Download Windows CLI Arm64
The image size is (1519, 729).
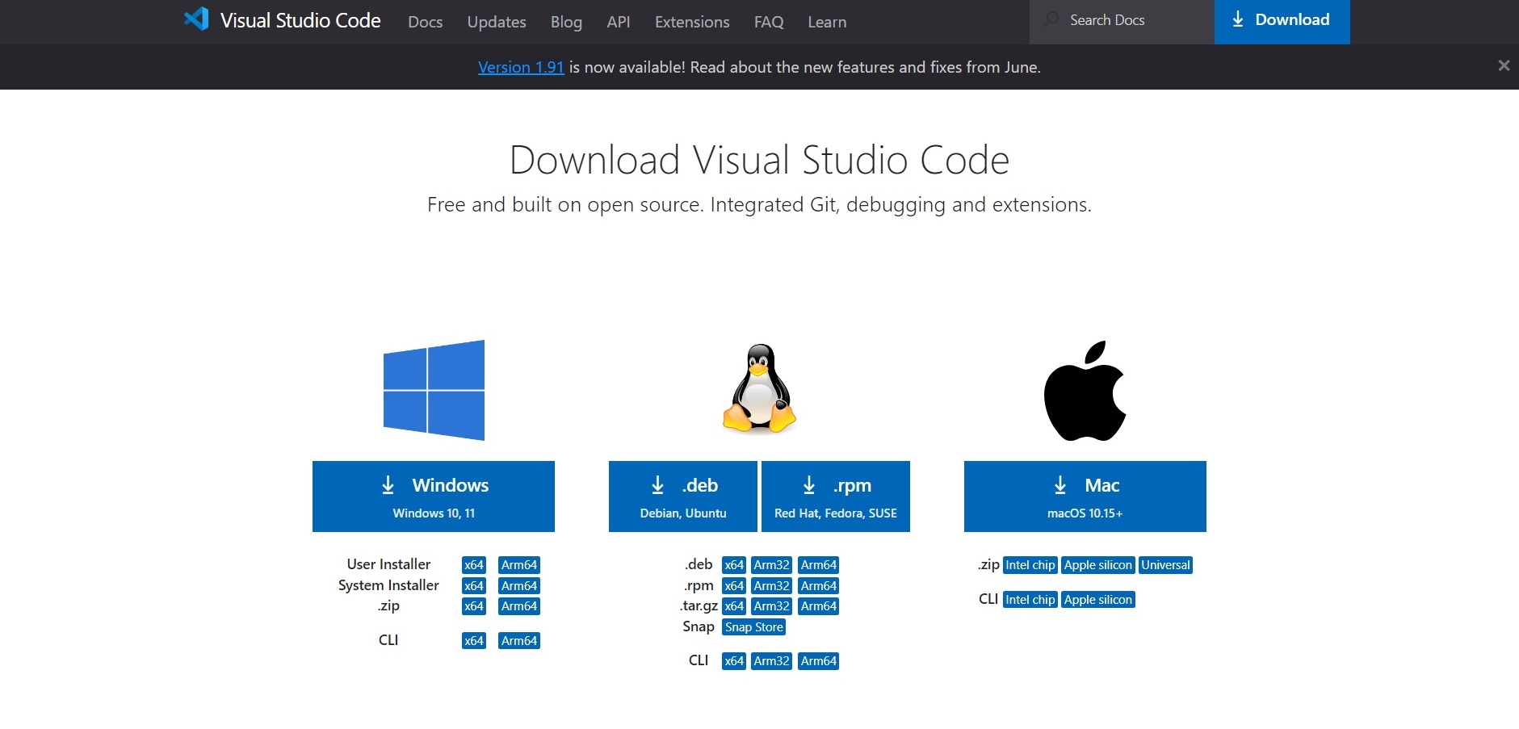(x=519, y=641)
